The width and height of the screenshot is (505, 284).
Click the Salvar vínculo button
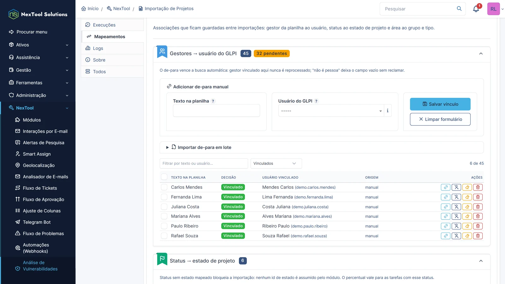(440, 104)
